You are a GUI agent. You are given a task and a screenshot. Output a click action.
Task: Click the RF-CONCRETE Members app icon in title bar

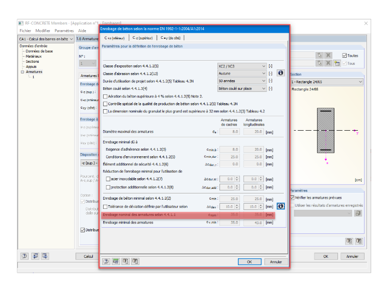(21, 23)
